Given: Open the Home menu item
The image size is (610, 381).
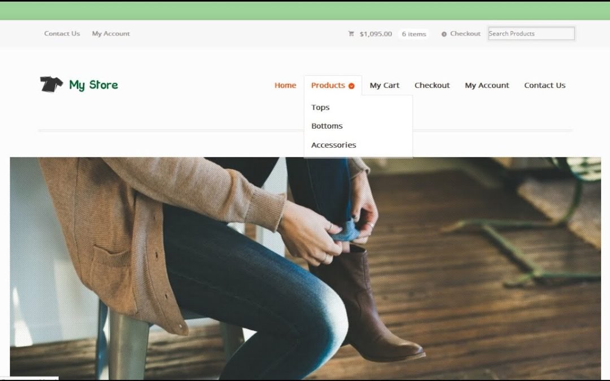Looking at the screenshot, I should (x=285, y=85).
